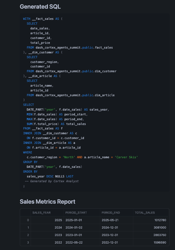Click total sales value 1596590

pyautogui.click(x=160, y=243)
